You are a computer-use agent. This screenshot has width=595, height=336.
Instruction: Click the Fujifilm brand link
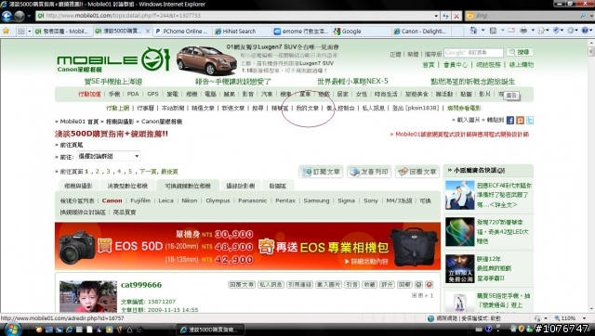tap(140, 200)
